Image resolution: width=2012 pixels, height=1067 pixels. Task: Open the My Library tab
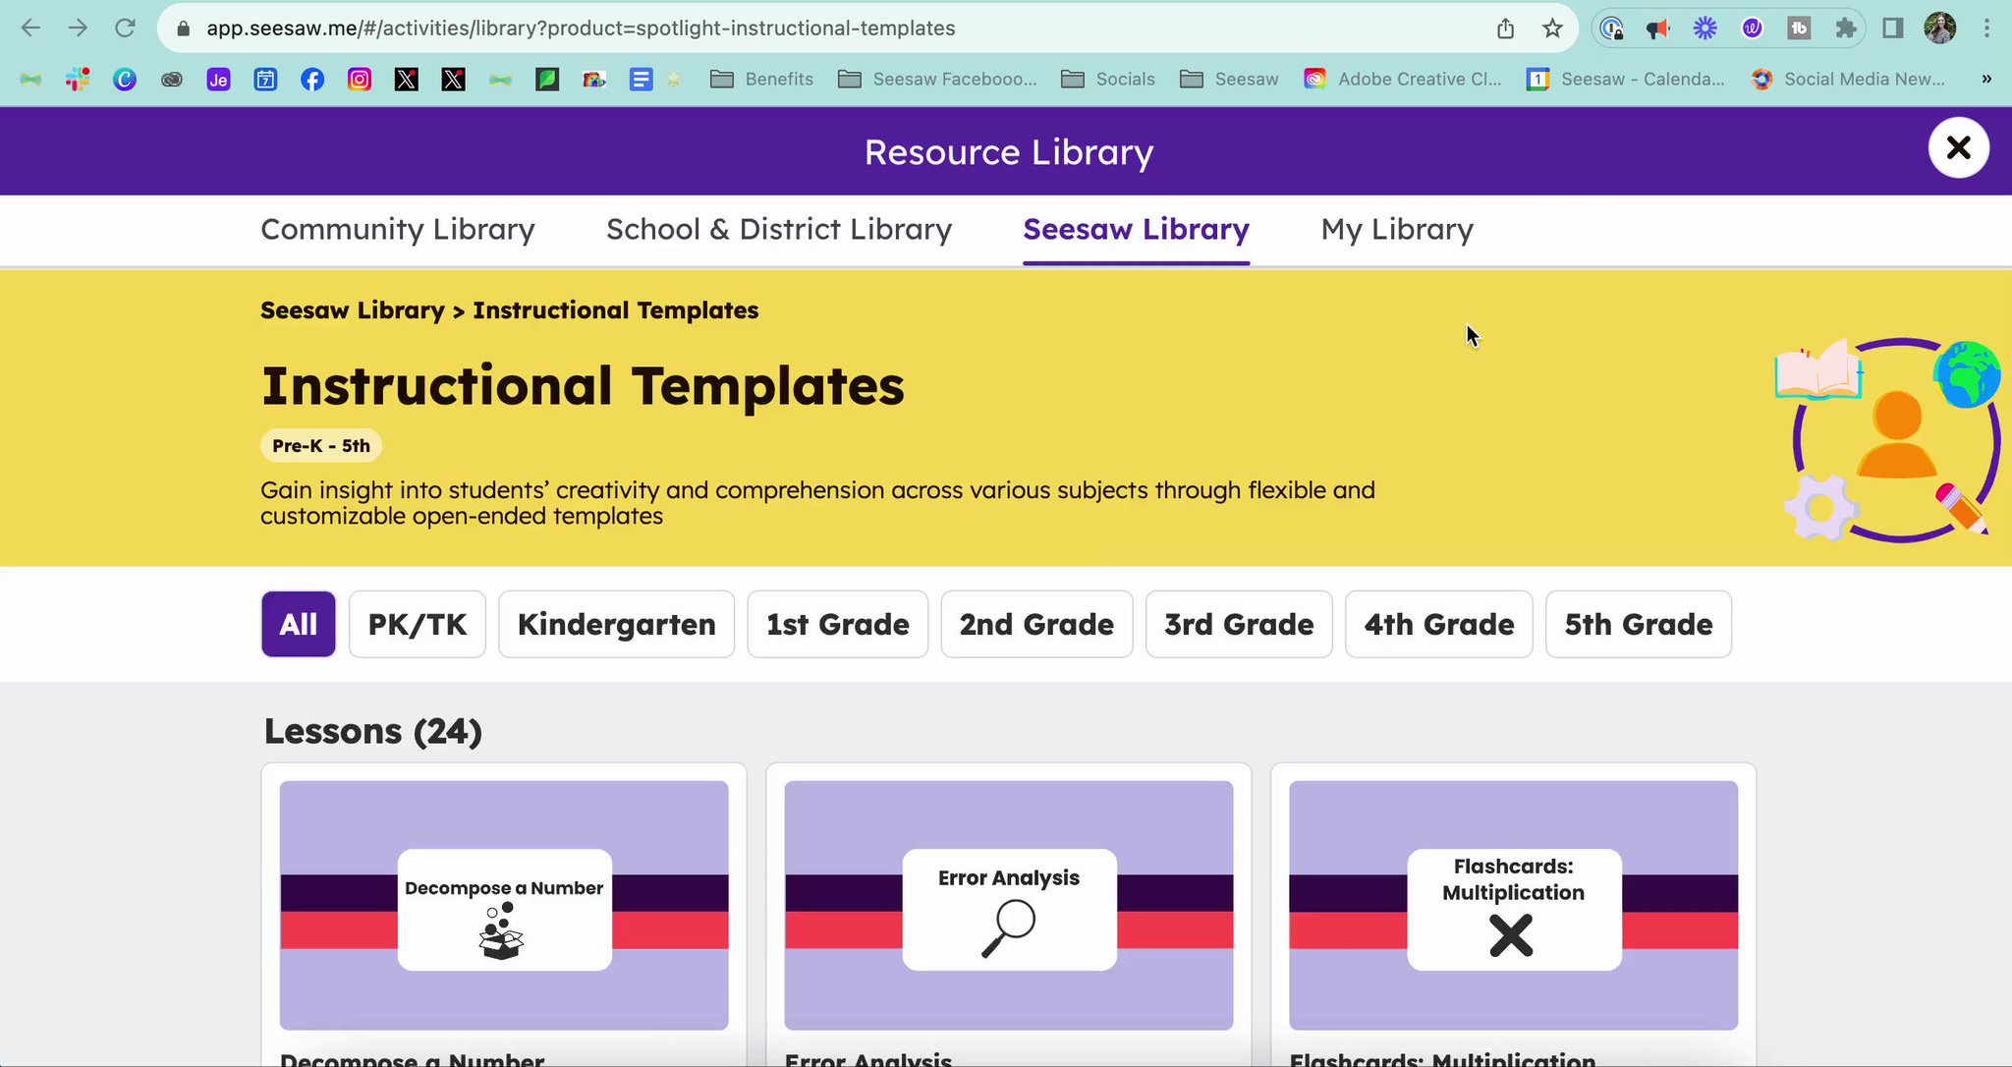point(1397,229)
